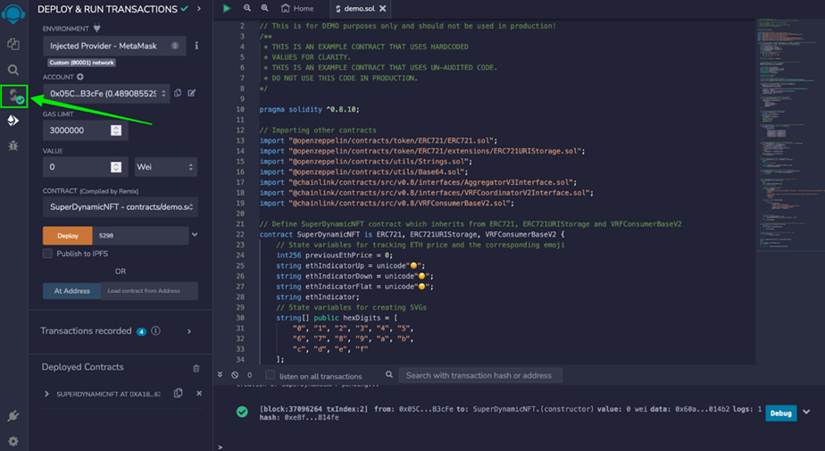
Task: Click the green transaction success check icon
Action: pos(242,412)
